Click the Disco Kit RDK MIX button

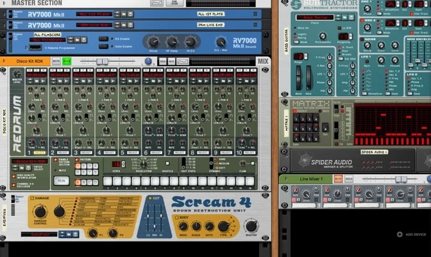[x=171, y=61]
